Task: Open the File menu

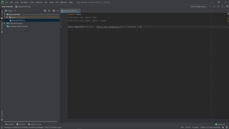Action: click(7, 2)
